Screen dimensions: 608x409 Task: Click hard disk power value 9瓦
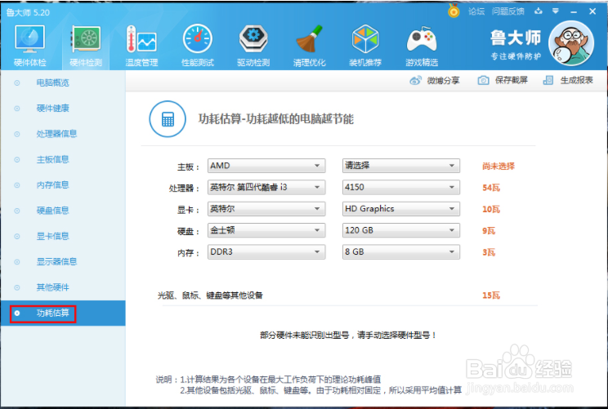pos(489,231)
